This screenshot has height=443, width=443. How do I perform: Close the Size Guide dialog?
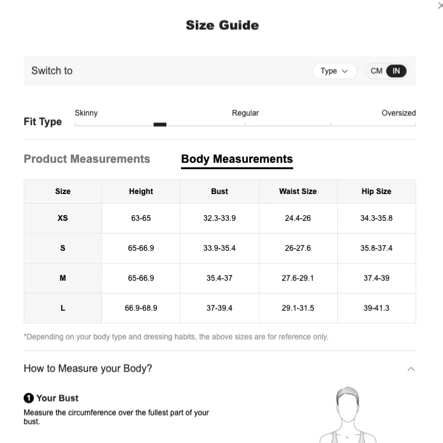(440, 5)
